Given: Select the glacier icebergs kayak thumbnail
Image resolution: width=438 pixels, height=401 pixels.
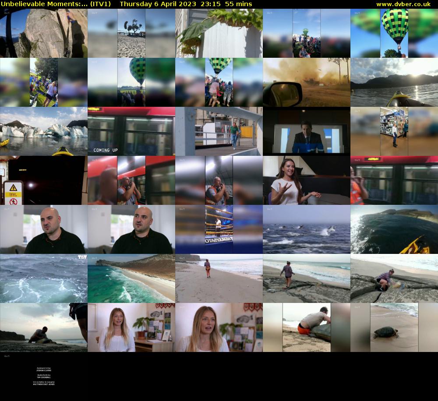Looking at the screenshot, I should tap(44, 131).
